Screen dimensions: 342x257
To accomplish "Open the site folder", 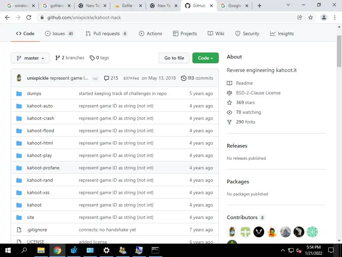I will point(30,217).
